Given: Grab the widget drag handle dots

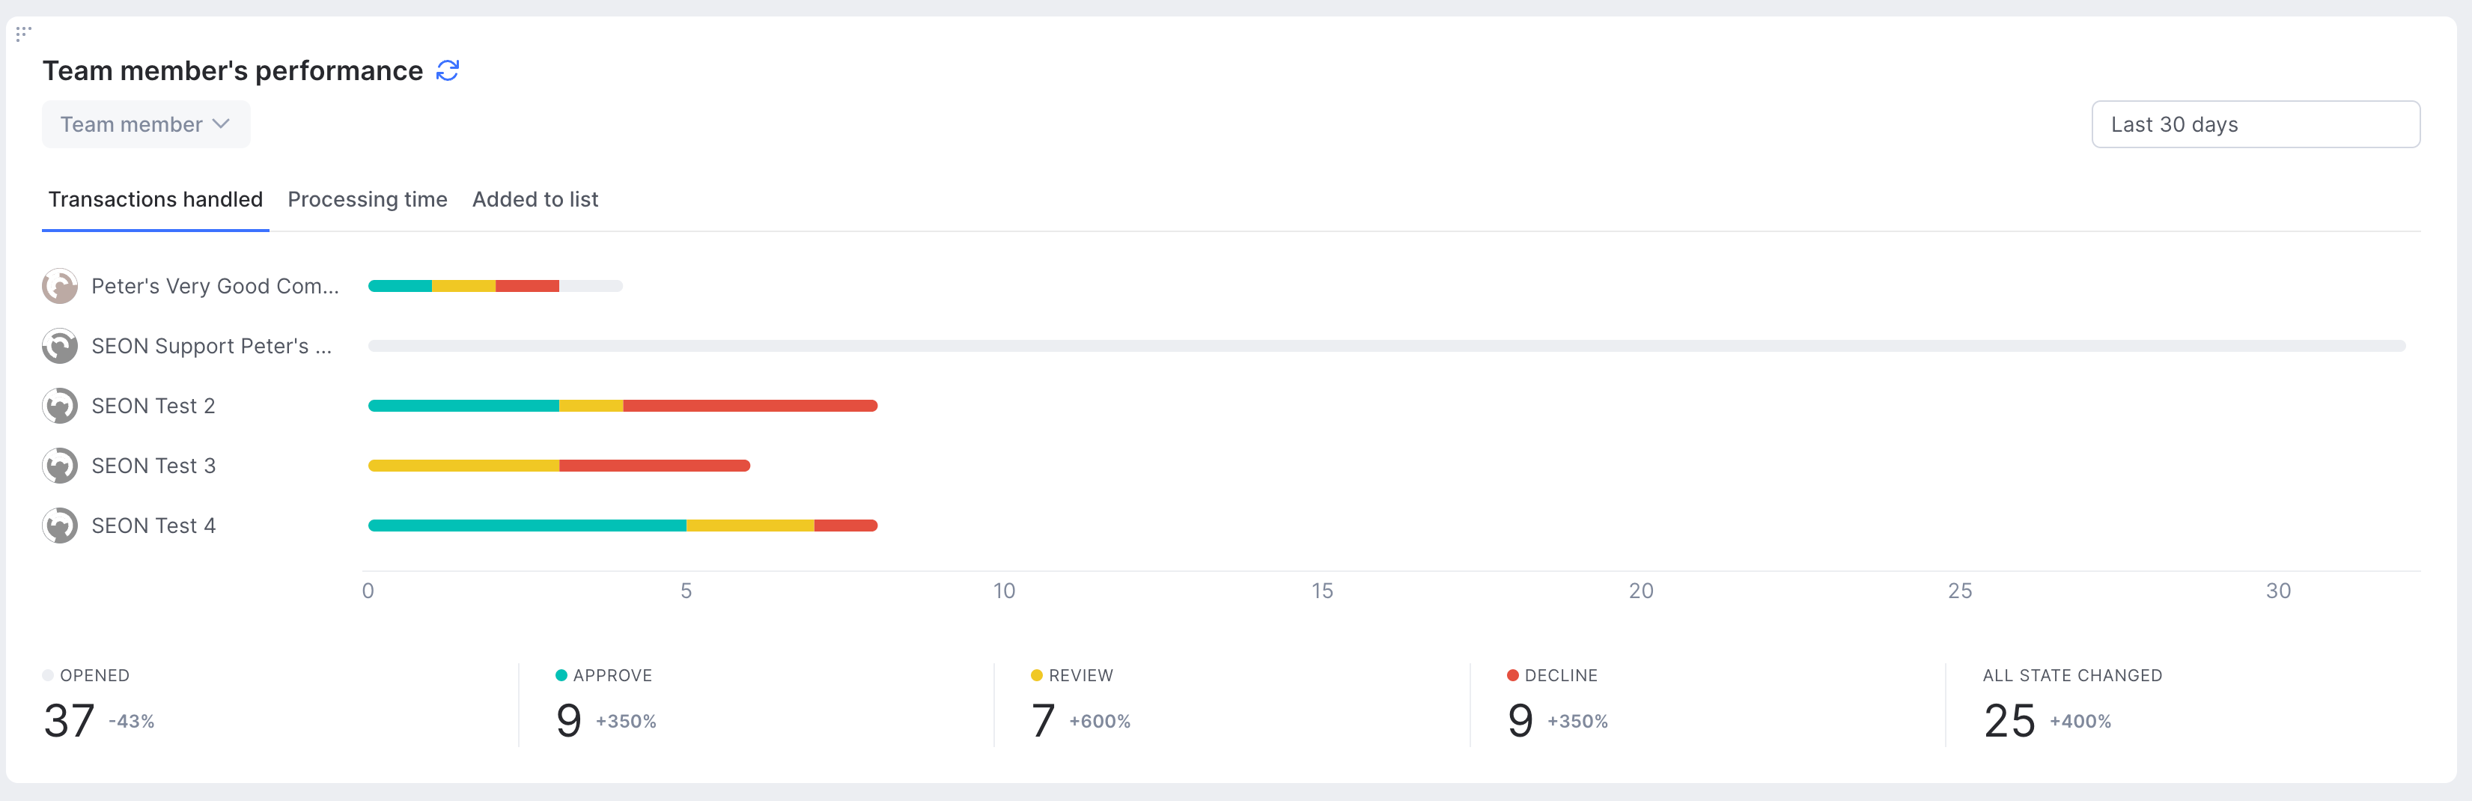Looking at the screenshot, I should point(23,34).
